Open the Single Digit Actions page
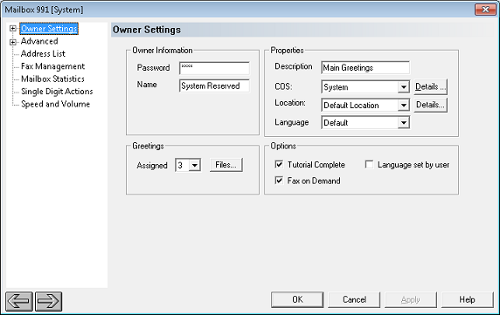The width and height of the screenshot is (500, 315). coord(57,92)
